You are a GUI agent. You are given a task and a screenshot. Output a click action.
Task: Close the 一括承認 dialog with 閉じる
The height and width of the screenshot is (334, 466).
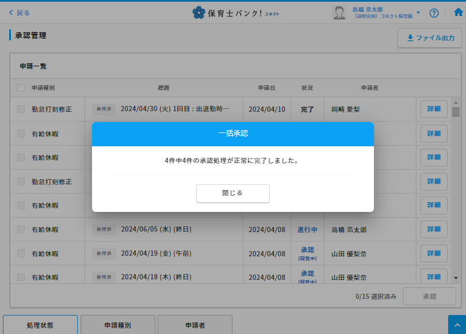tap(232, 193)
